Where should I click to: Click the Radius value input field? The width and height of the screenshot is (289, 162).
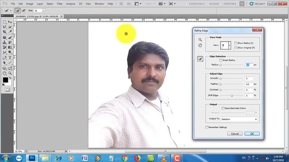[249, 65]
